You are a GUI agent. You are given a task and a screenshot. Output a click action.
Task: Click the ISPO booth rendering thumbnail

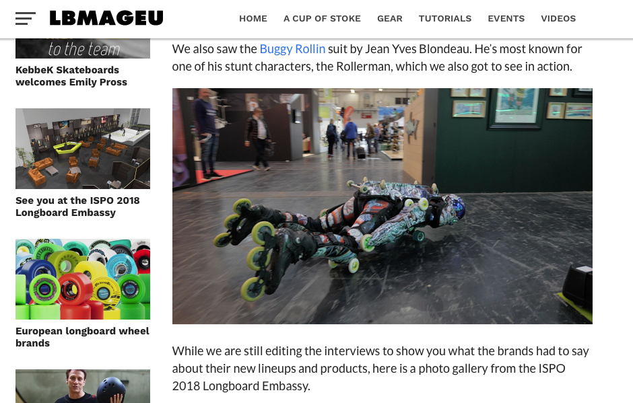[x=83, y=149]
